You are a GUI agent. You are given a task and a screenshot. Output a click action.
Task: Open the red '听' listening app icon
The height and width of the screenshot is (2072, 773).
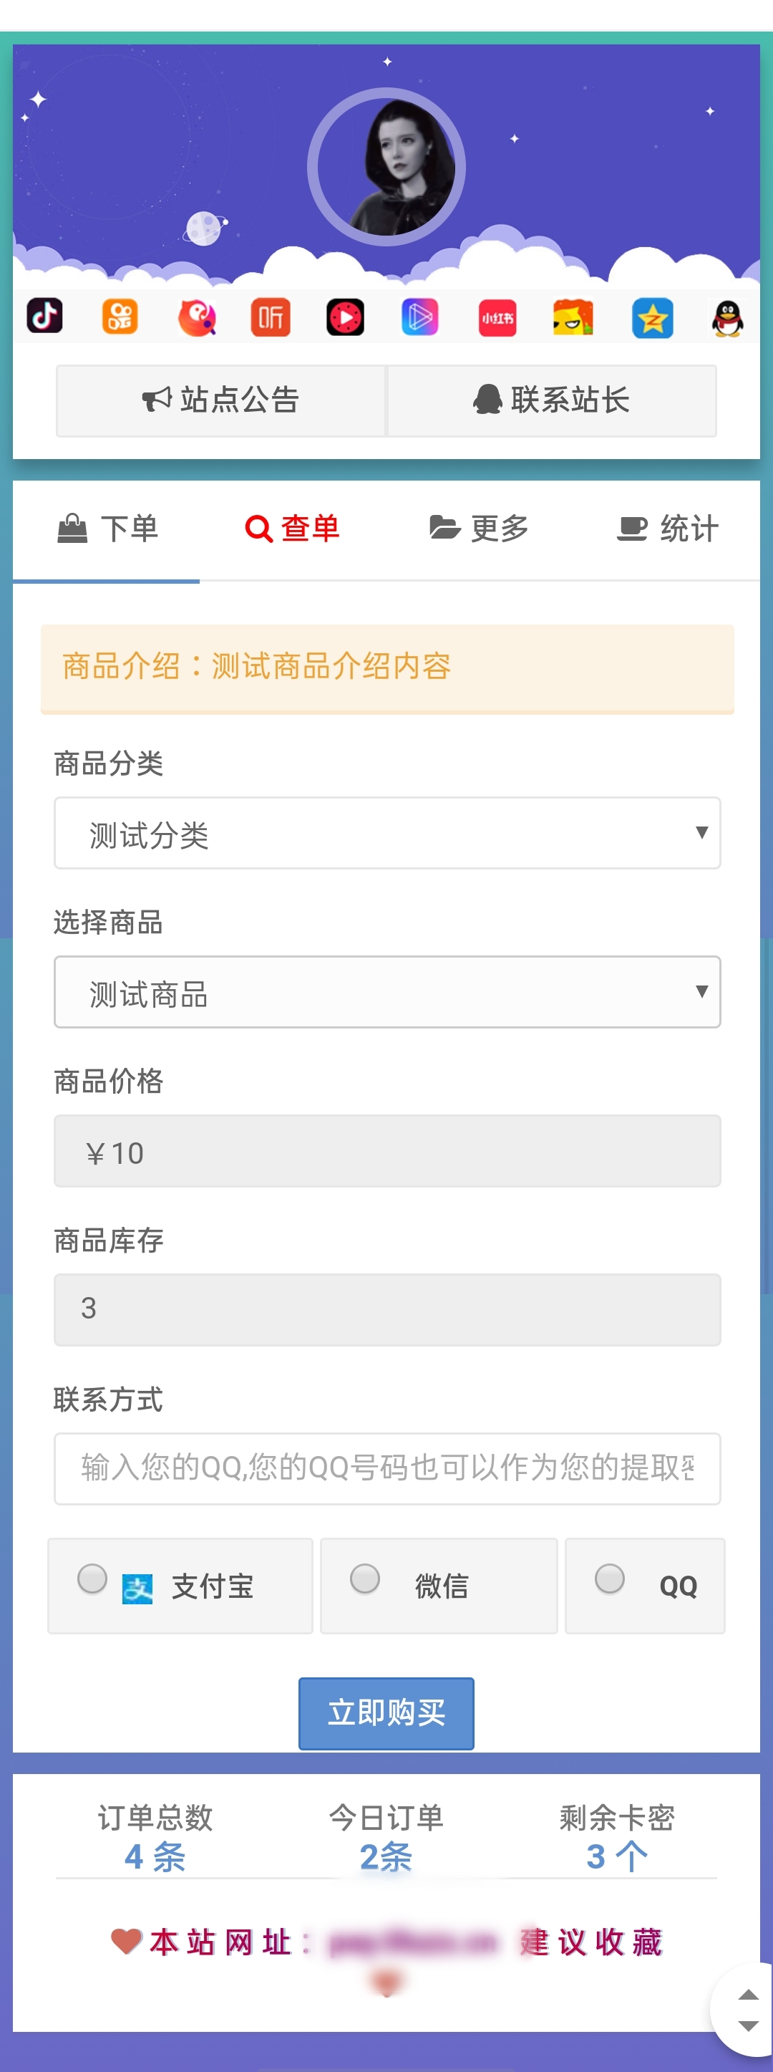(270, 317)
